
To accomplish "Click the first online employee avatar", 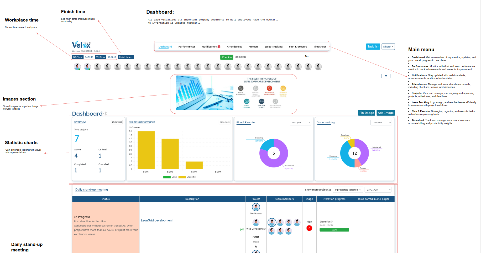I will pos(77,67).
